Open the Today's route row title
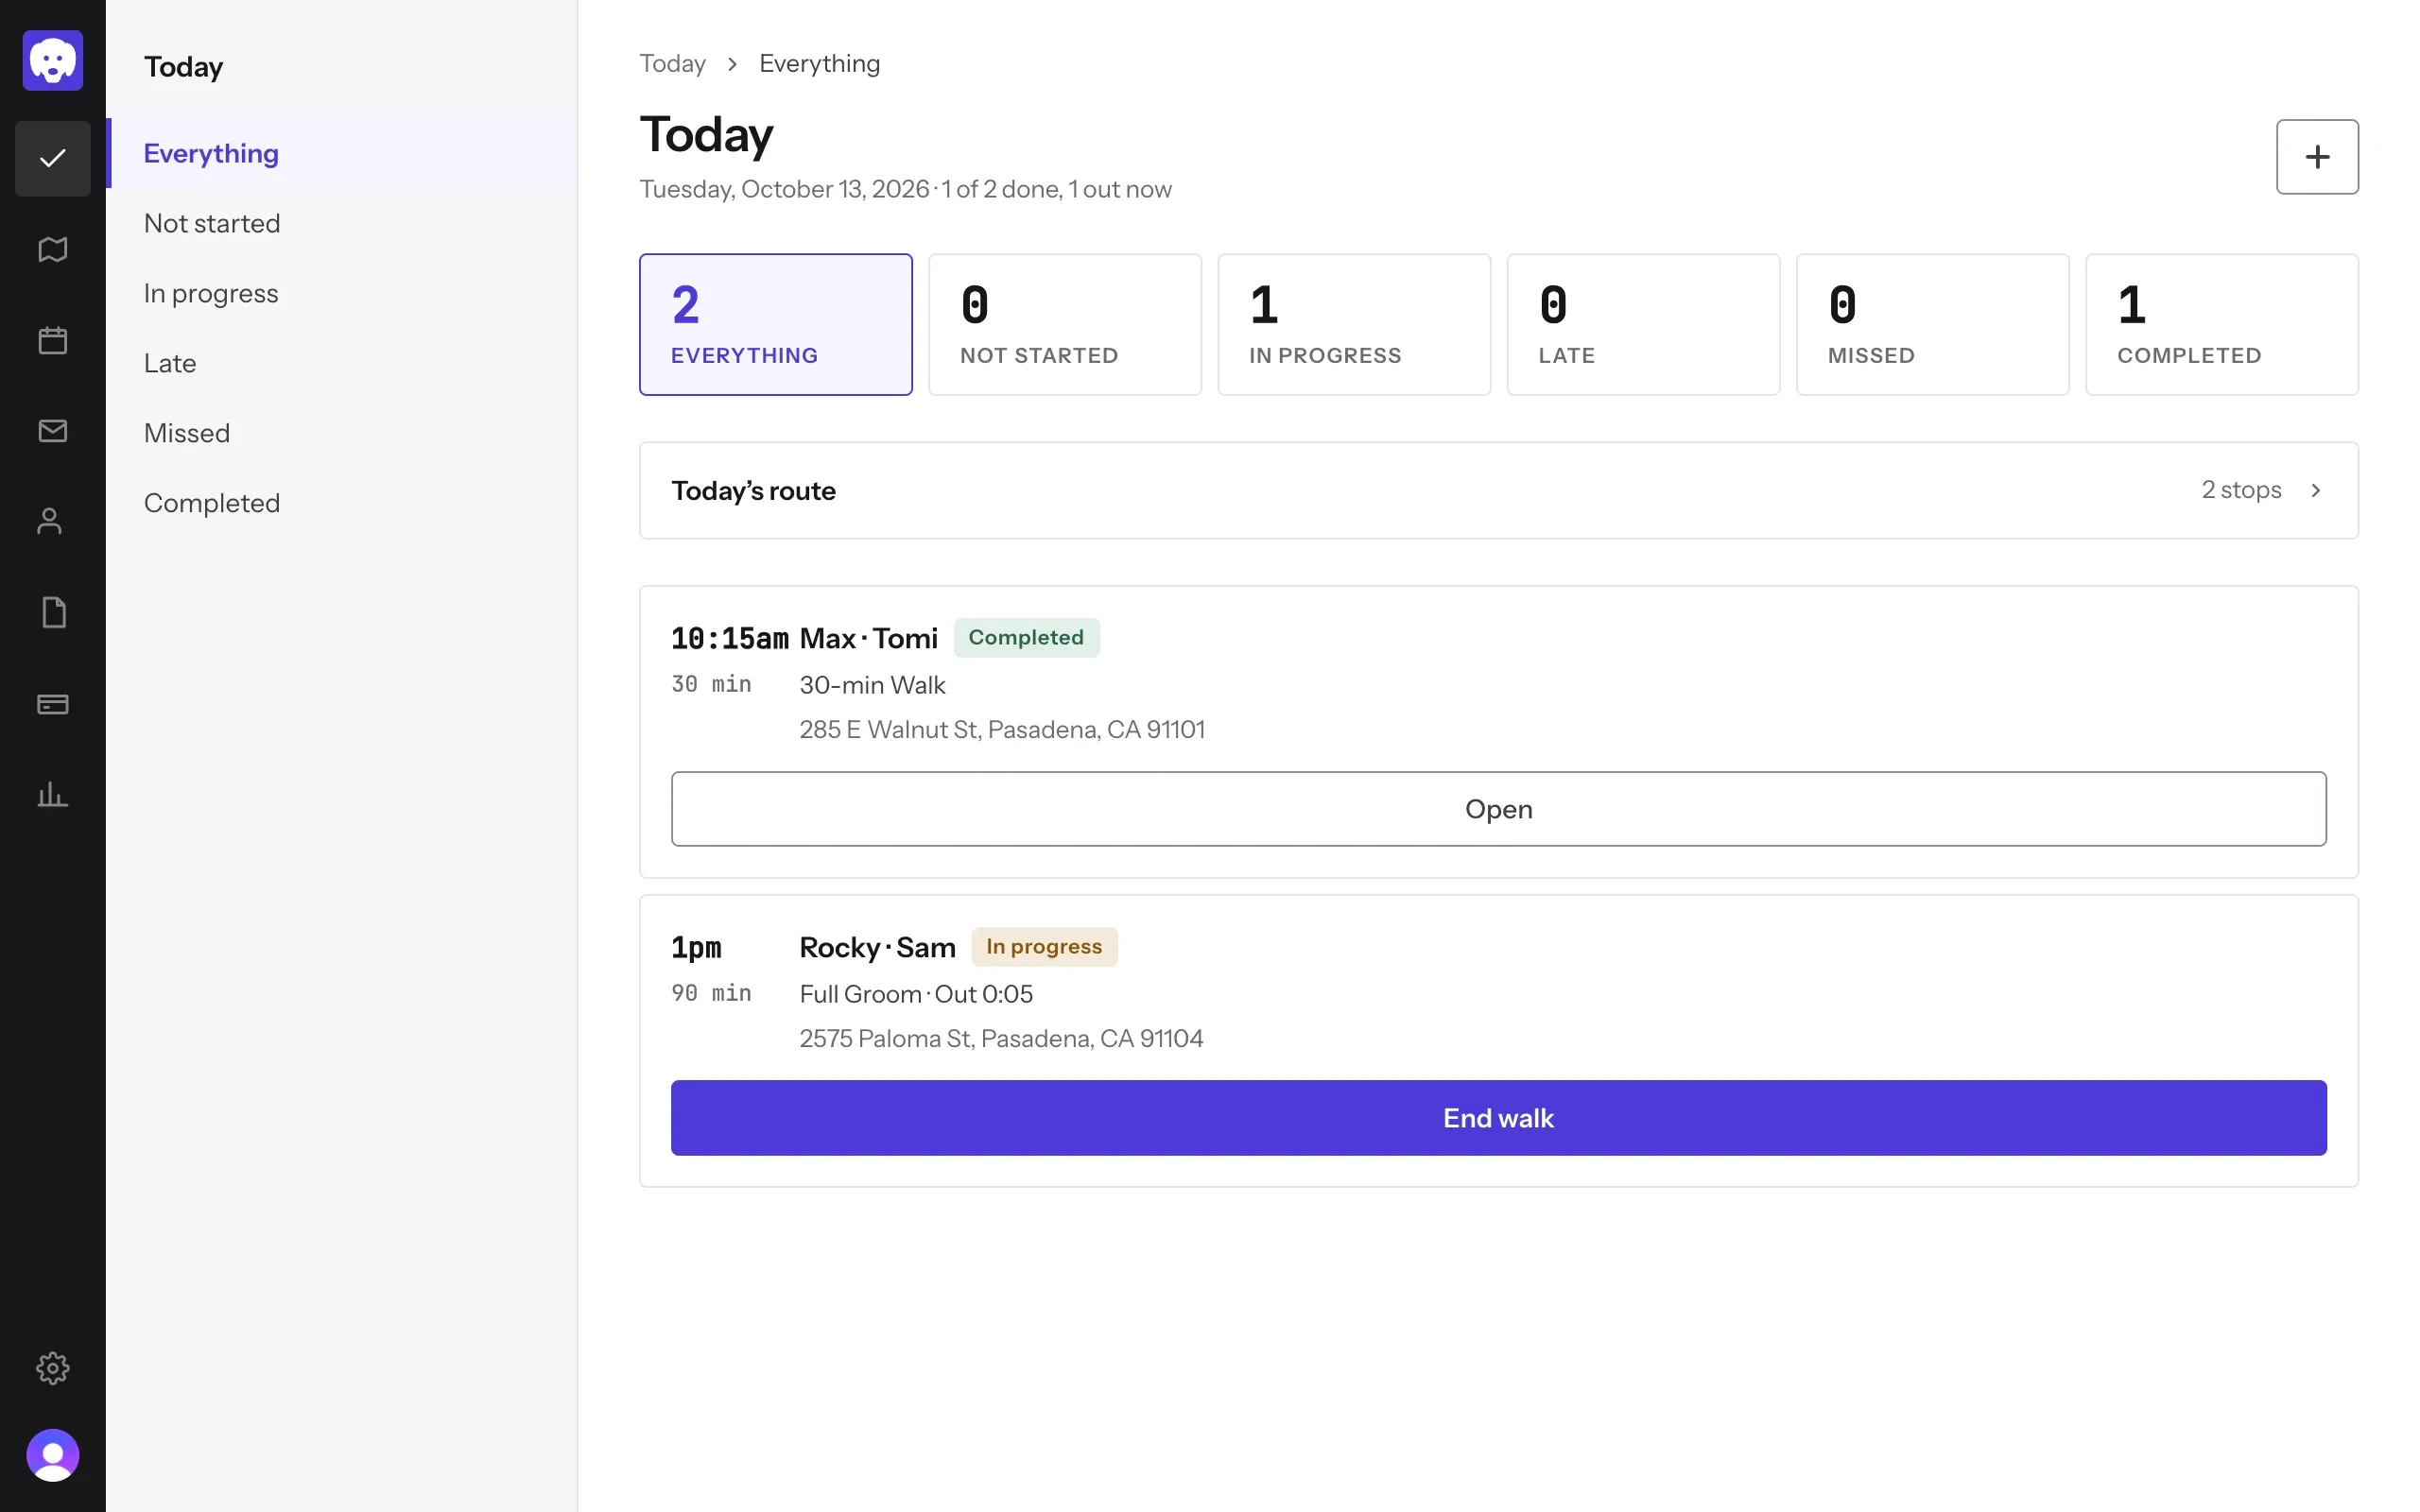Viewport: 2420px width, 1512px height. 753,491
